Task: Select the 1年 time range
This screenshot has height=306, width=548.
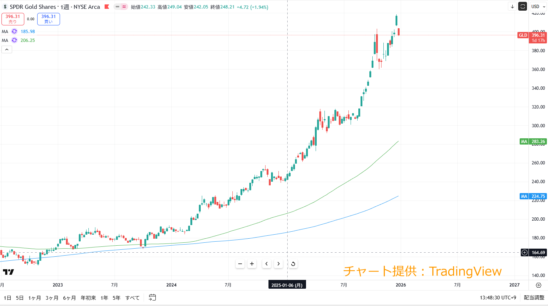Action: tap(105, 298)
